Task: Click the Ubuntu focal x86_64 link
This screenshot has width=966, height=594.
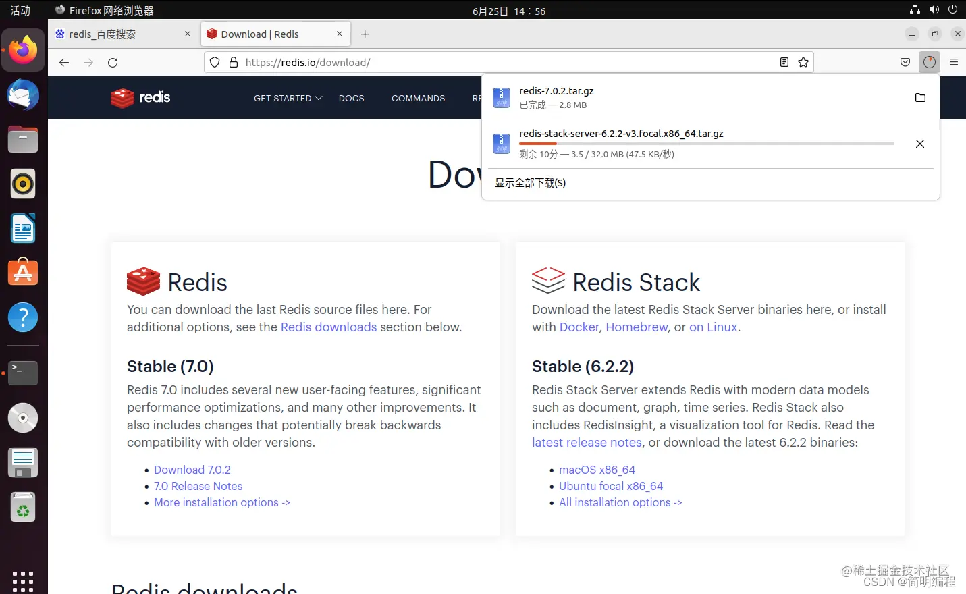Action: (x=611, y=486)
